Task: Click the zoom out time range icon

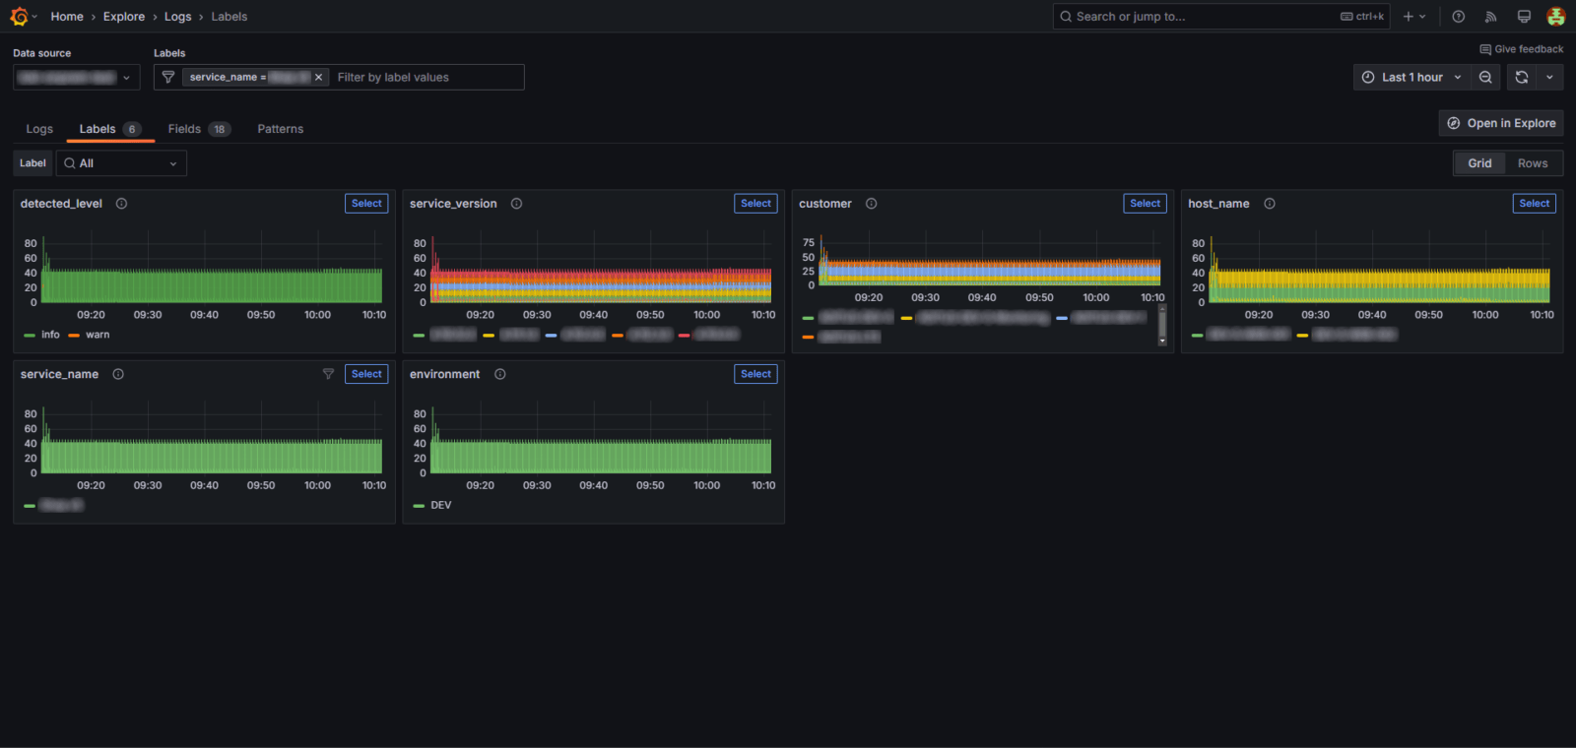Action: coord(1485,77)
